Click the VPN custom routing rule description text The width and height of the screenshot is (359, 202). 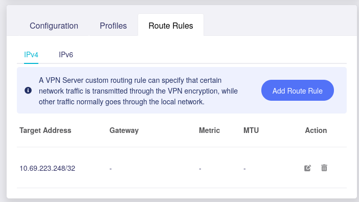coord(138,91)
